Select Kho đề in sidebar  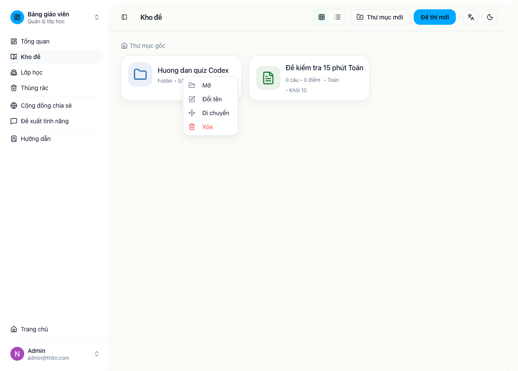point(55,57)
